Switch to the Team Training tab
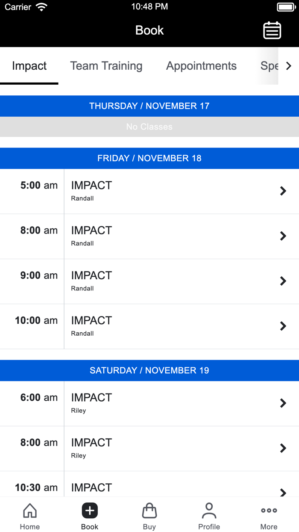This screenshot has height=532, width=299. [x=106, y=66]
